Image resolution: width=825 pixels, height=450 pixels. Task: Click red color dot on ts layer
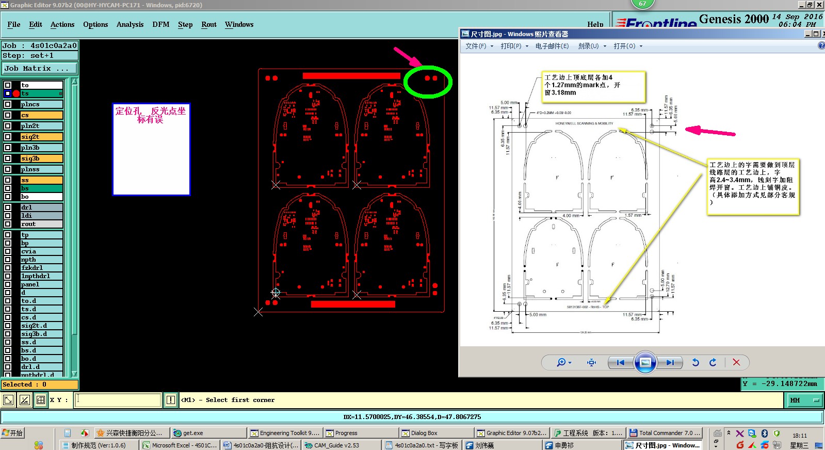(17, 93)
